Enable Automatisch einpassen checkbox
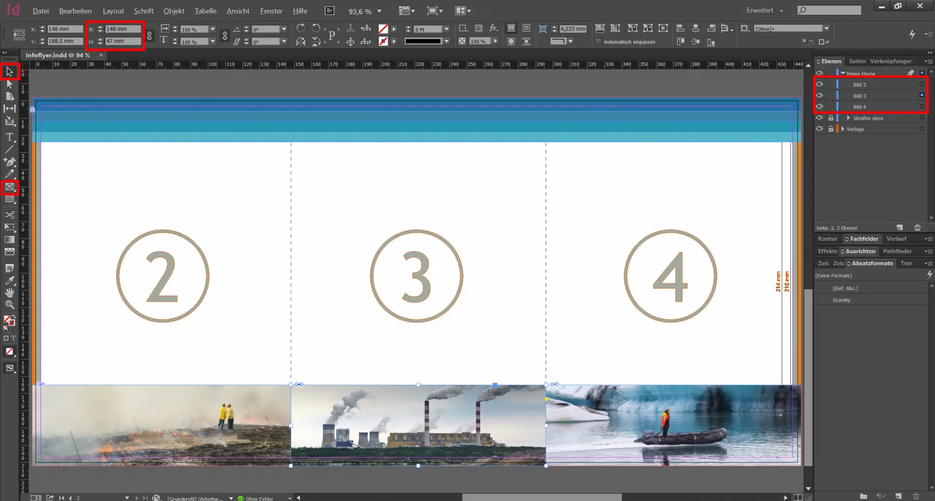 coord(598,42)
